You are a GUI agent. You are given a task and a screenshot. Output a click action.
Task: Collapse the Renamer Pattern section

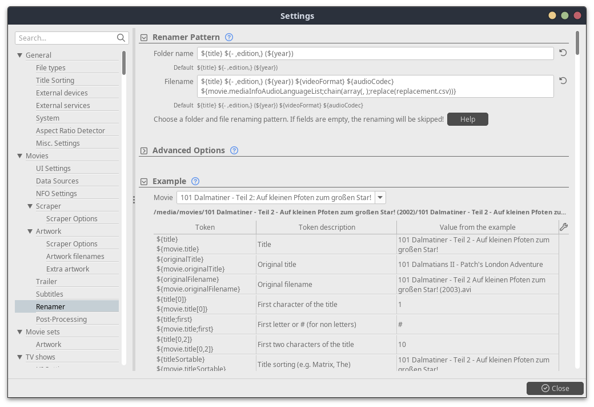pos(144,38)
